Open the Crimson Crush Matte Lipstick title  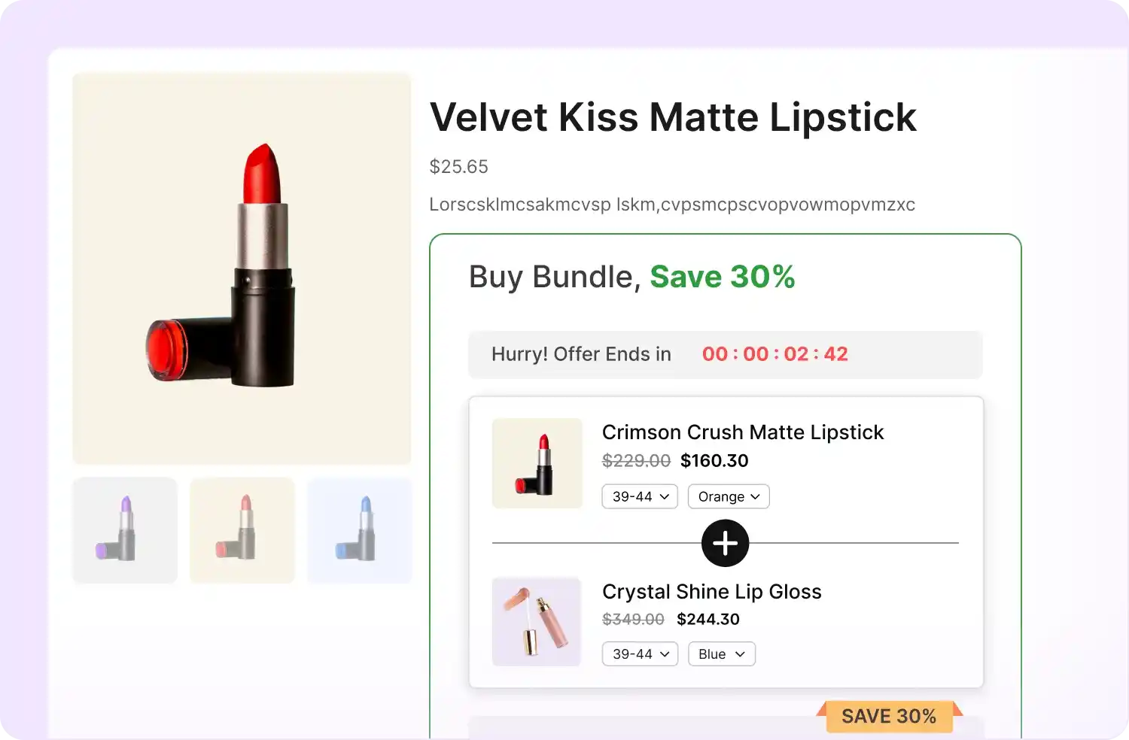coord(742,432)
